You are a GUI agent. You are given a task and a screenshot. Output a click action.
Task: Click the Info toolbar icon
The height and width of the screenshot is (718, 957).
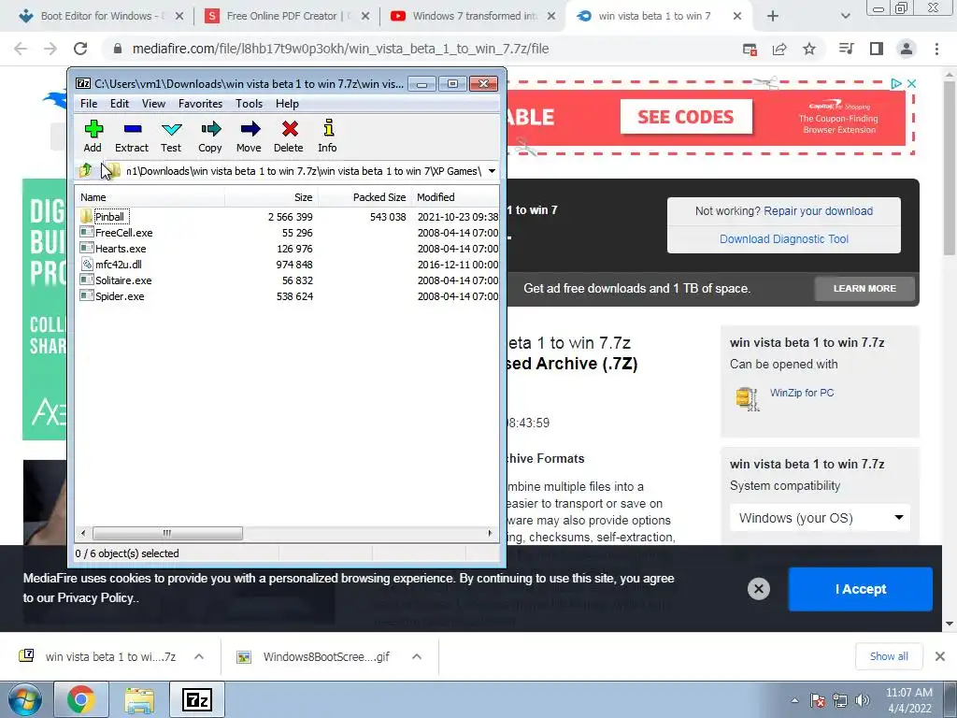pyautogui.click(x=328, y=136)
